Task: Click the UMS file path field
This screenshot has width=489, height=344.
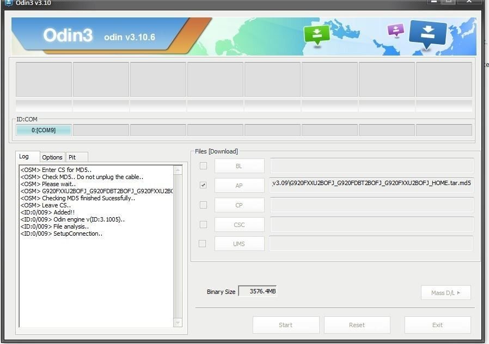Action: click(371, 243)
